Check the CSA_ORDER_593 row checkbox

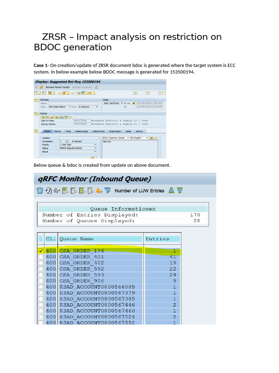[x=41, y=275]
